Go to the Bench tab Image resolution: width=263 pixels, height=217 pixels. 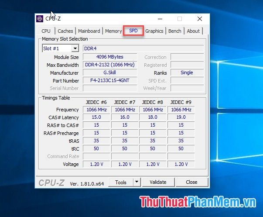175,31
